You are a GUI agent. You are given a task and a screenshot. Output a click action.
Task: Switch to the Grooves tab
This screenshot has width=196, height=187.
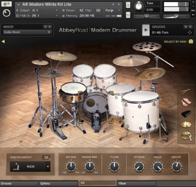click(x=19, y=184)
